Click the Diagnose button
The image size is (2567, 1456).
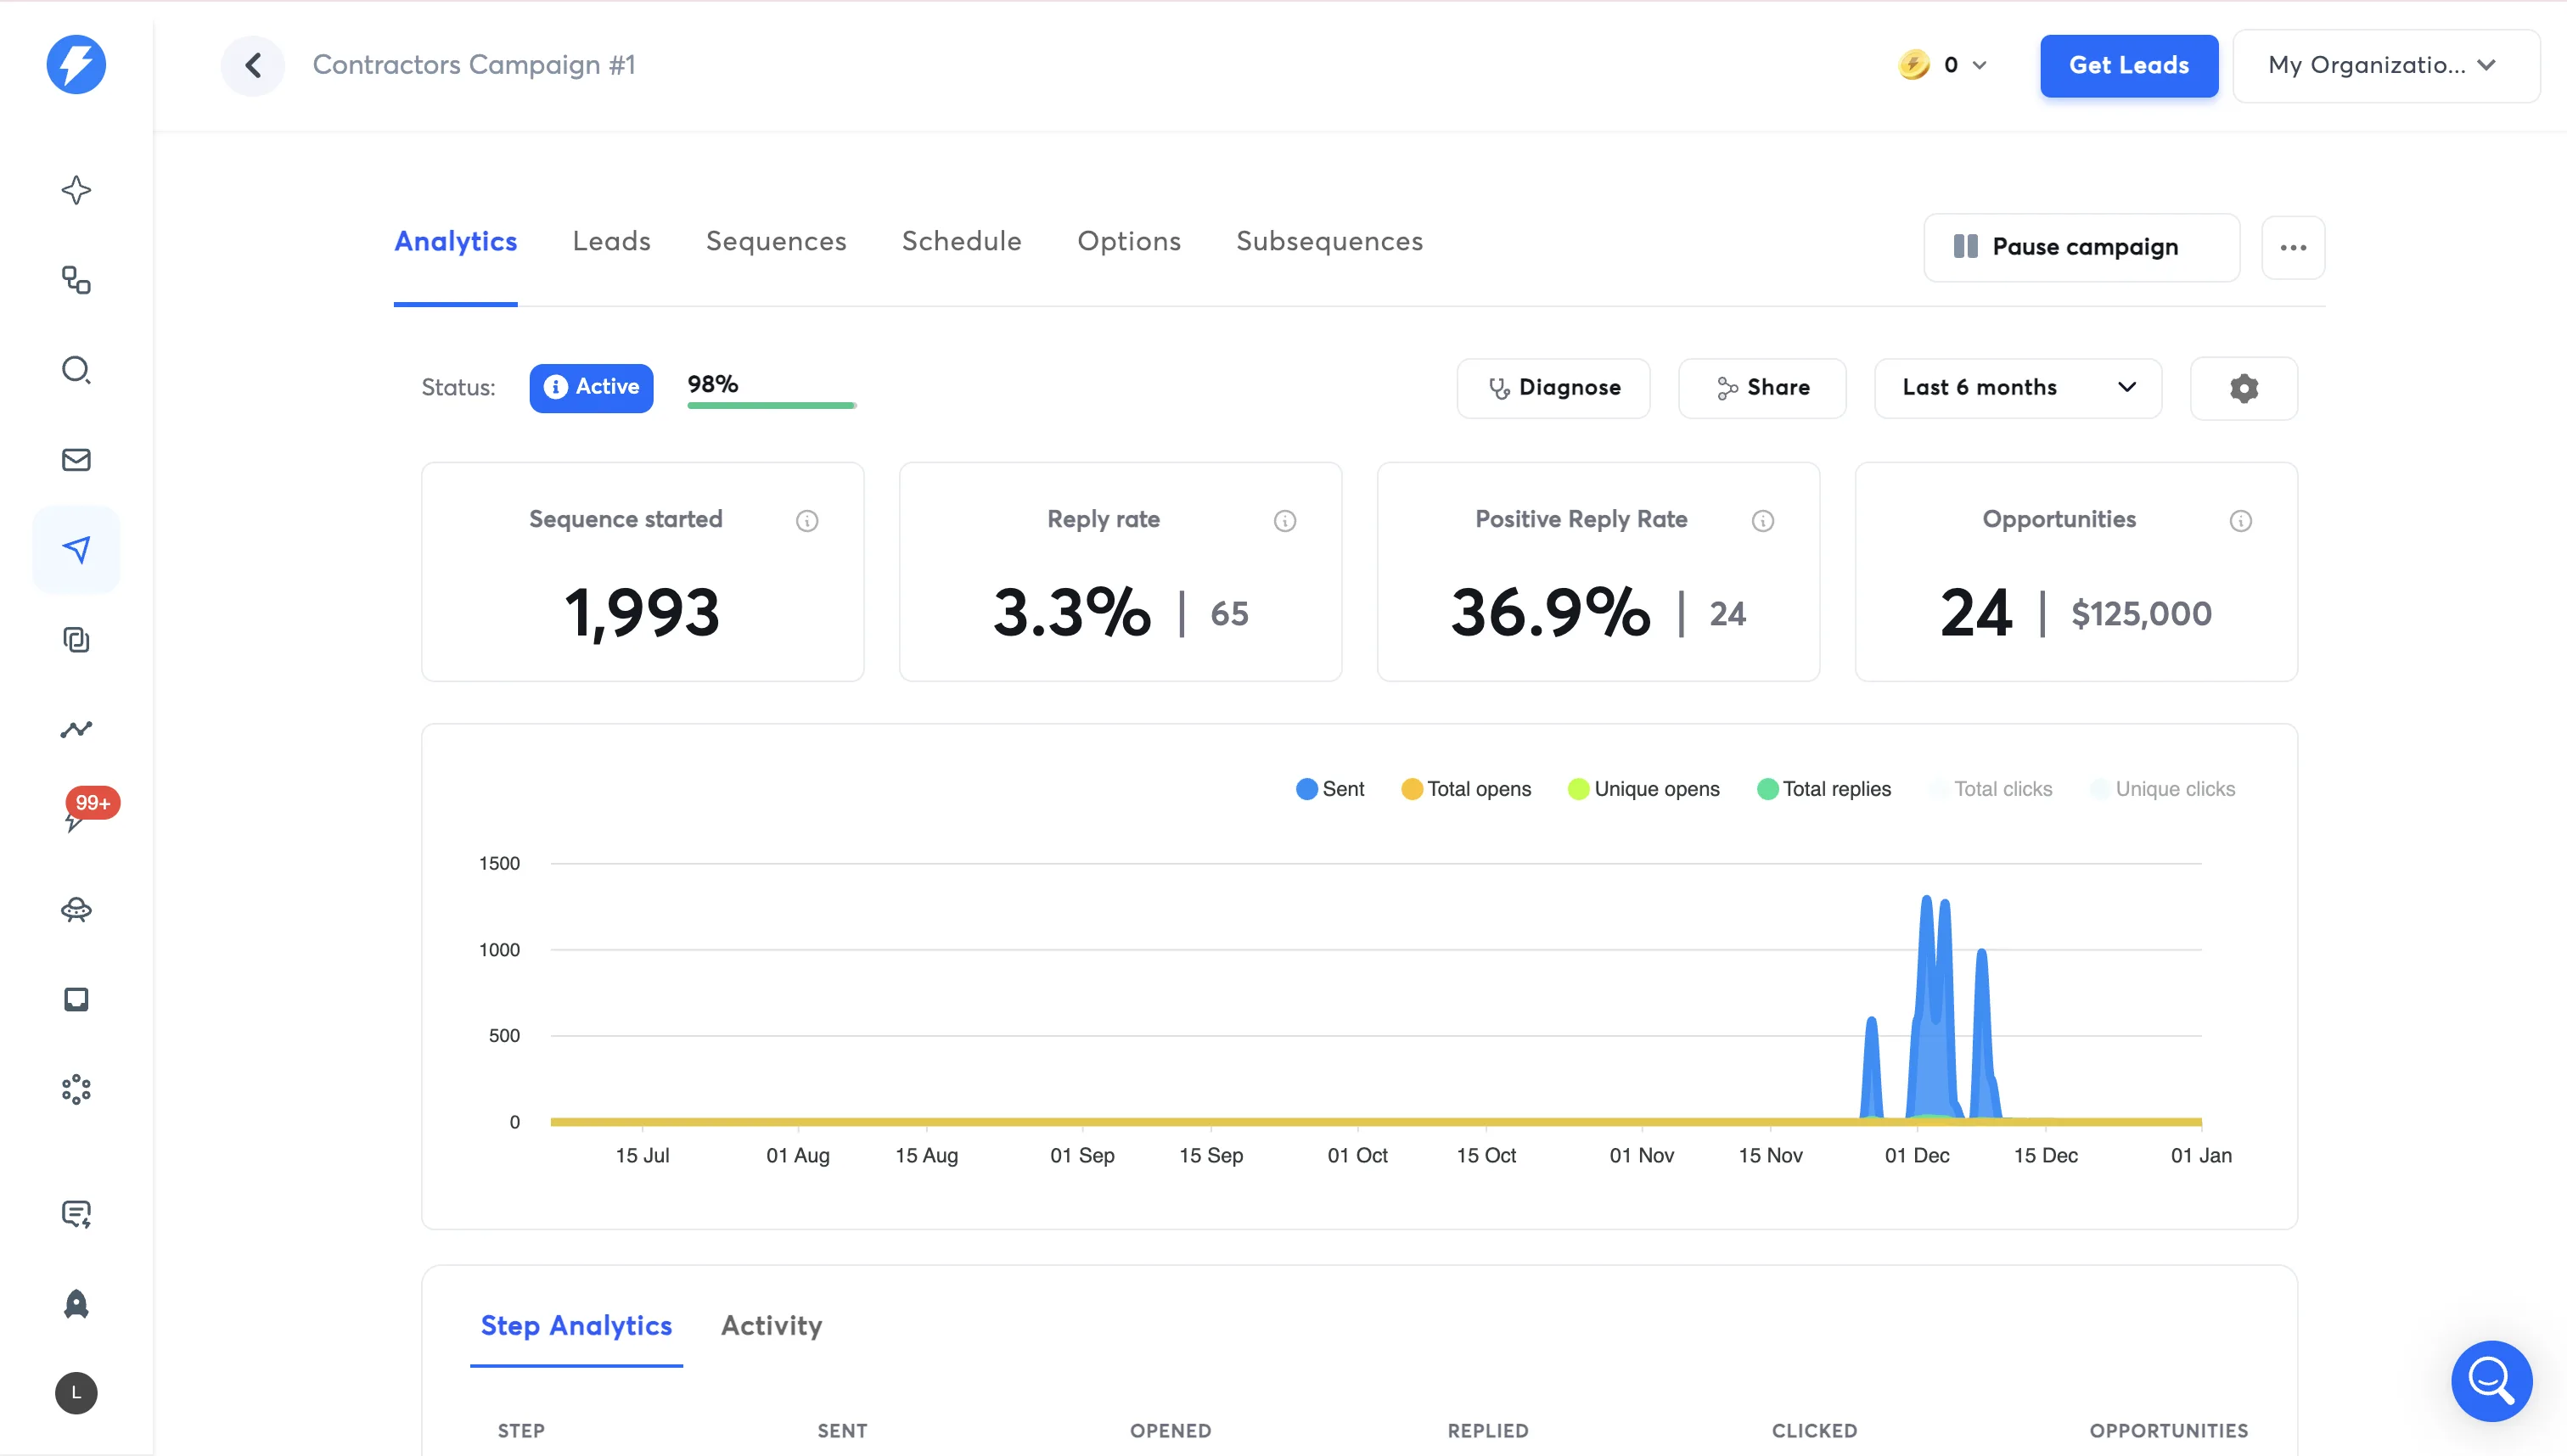(x=1553, y=388)
